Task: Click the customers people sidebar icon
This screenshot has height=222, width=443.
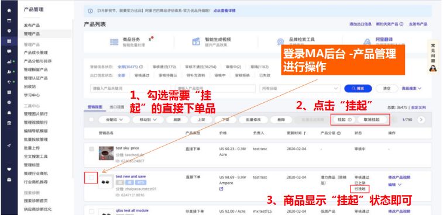Action: 9,72
